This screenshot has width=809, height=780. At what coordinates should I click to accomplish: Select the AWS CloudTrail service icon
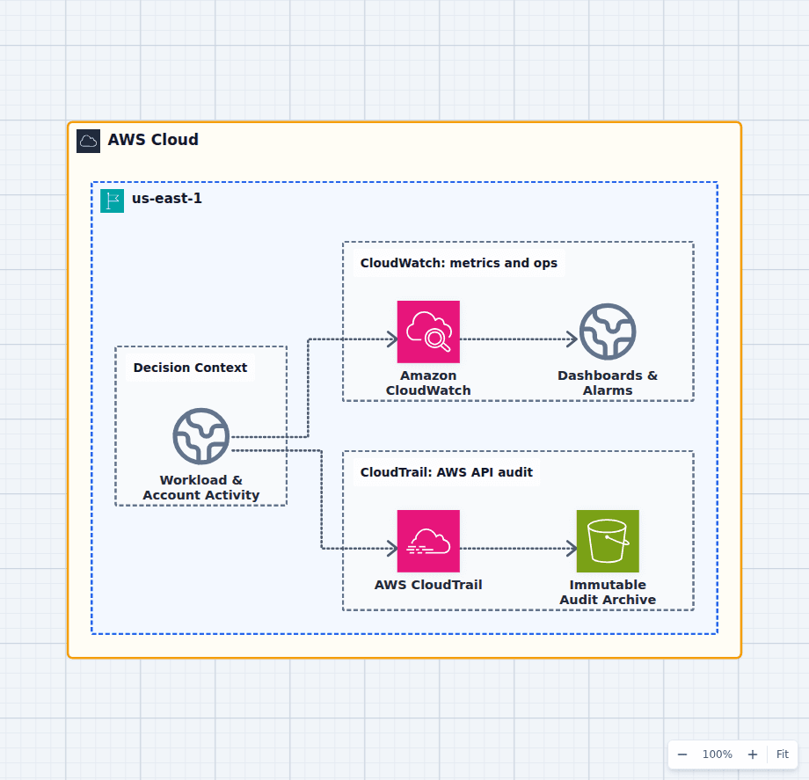[428, 541]
